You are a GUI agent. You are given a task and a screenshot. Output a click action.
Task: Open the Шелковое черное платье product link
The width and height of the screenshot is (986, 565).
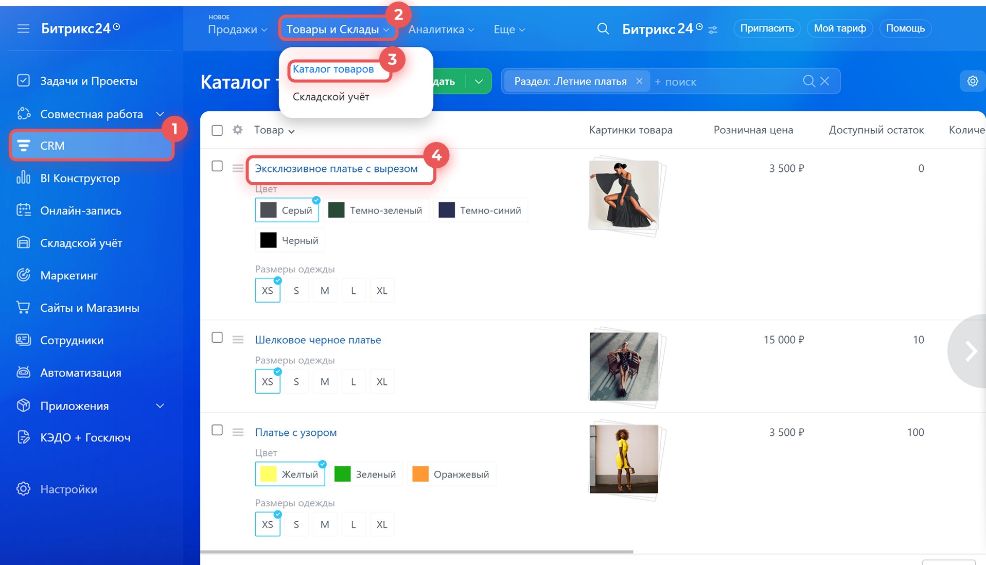[318, 340]
